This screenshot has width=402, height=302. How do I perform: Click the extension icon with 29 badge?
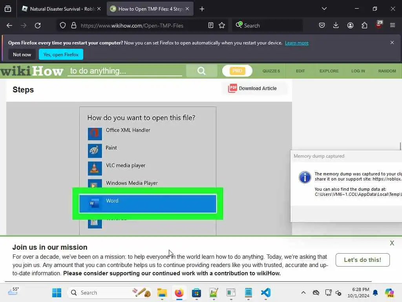pyautogui.click(x=379, y=25)
